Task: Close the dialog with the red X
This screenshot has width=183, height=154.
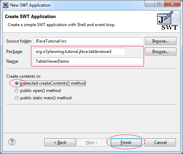Action: (172, 4)
